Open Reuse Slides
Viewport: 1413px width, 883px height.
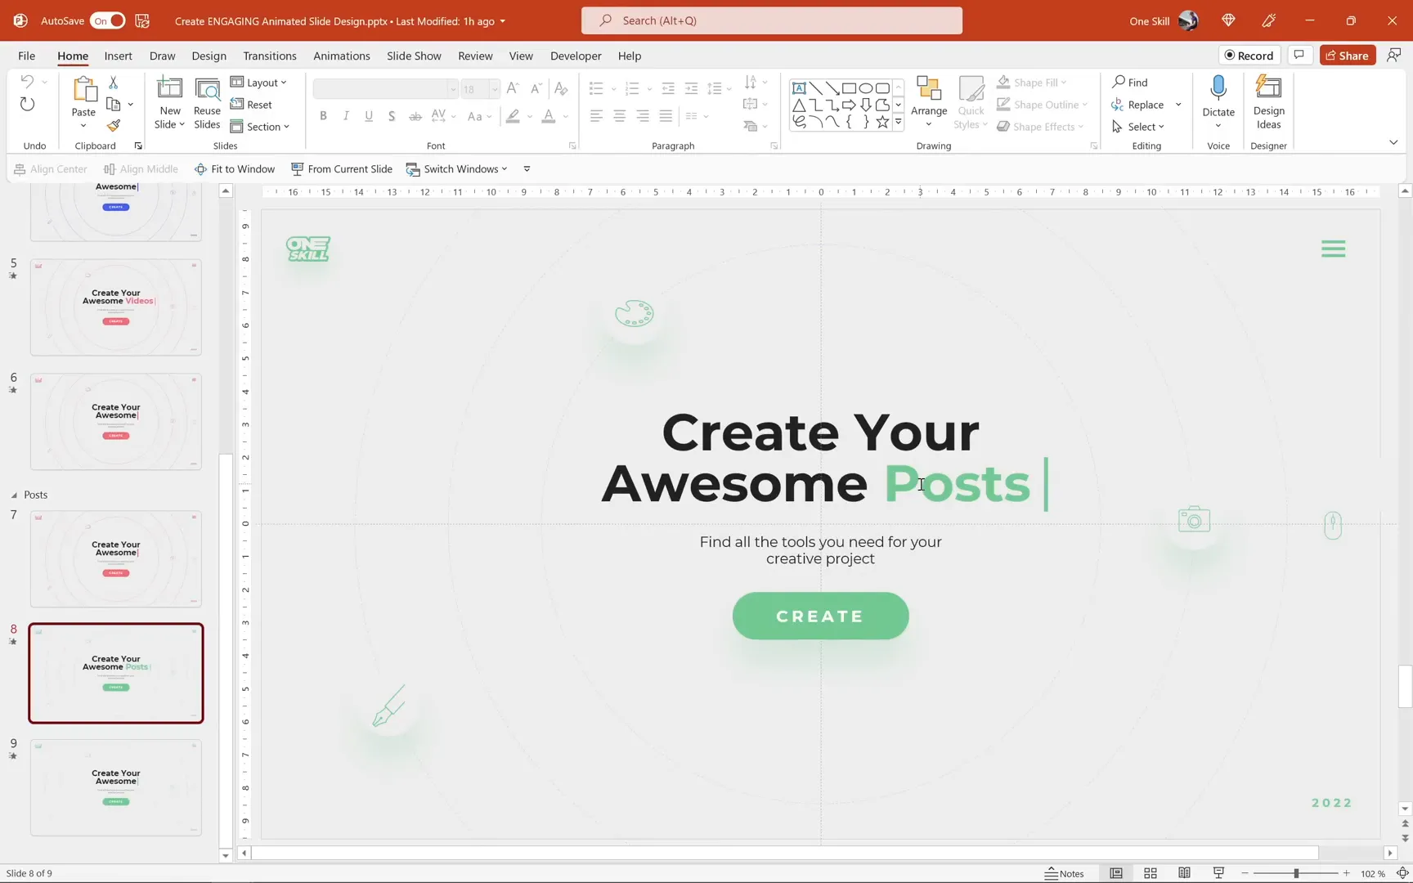(x=207, y=103)
